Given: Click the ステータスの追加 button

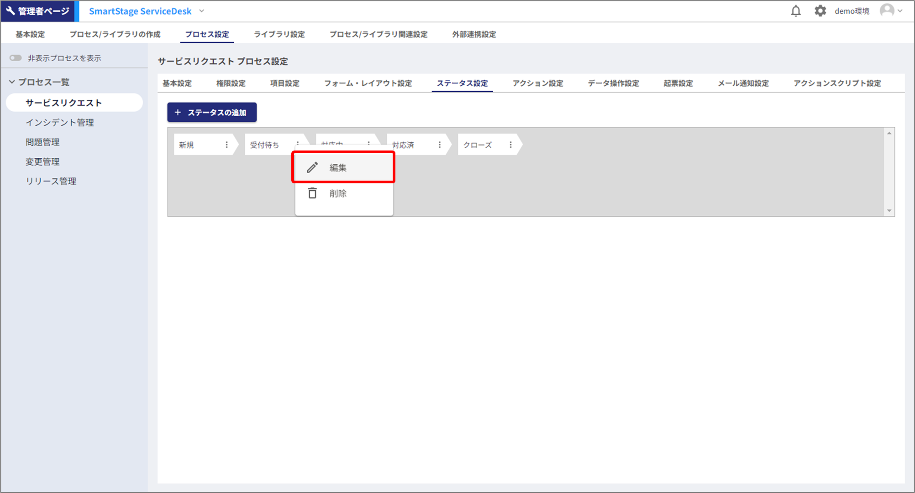Looking at the screenshot, I should (212, 112).
